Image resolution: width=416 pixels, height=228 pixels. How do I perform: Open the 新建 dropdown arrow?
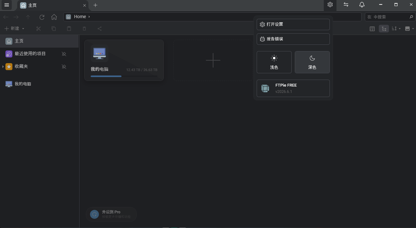(23, 28)
